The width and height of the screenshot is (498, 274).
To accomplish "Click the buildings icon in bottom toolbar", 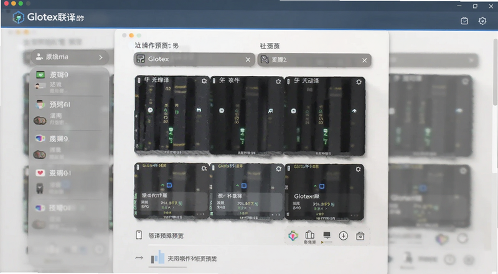I will (x=309, y=235).
